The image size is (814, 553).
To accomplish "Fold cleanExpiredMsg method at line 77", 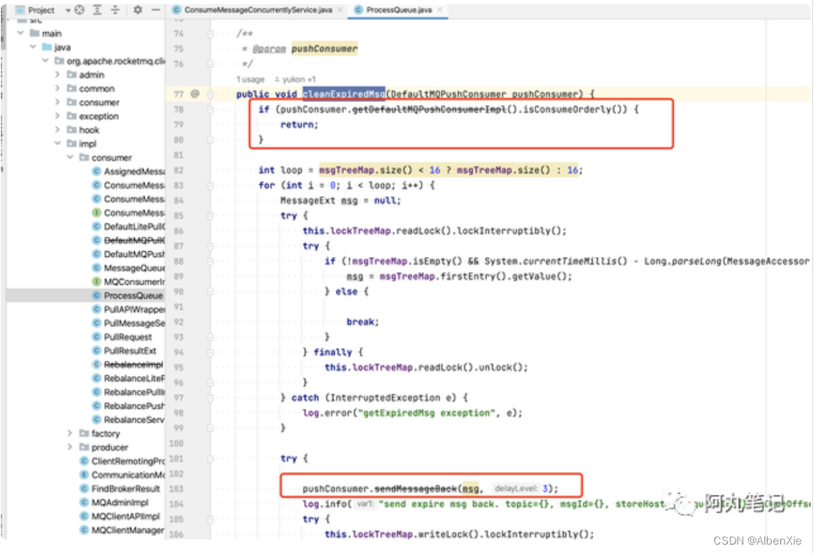I will [x=210, y=94].
